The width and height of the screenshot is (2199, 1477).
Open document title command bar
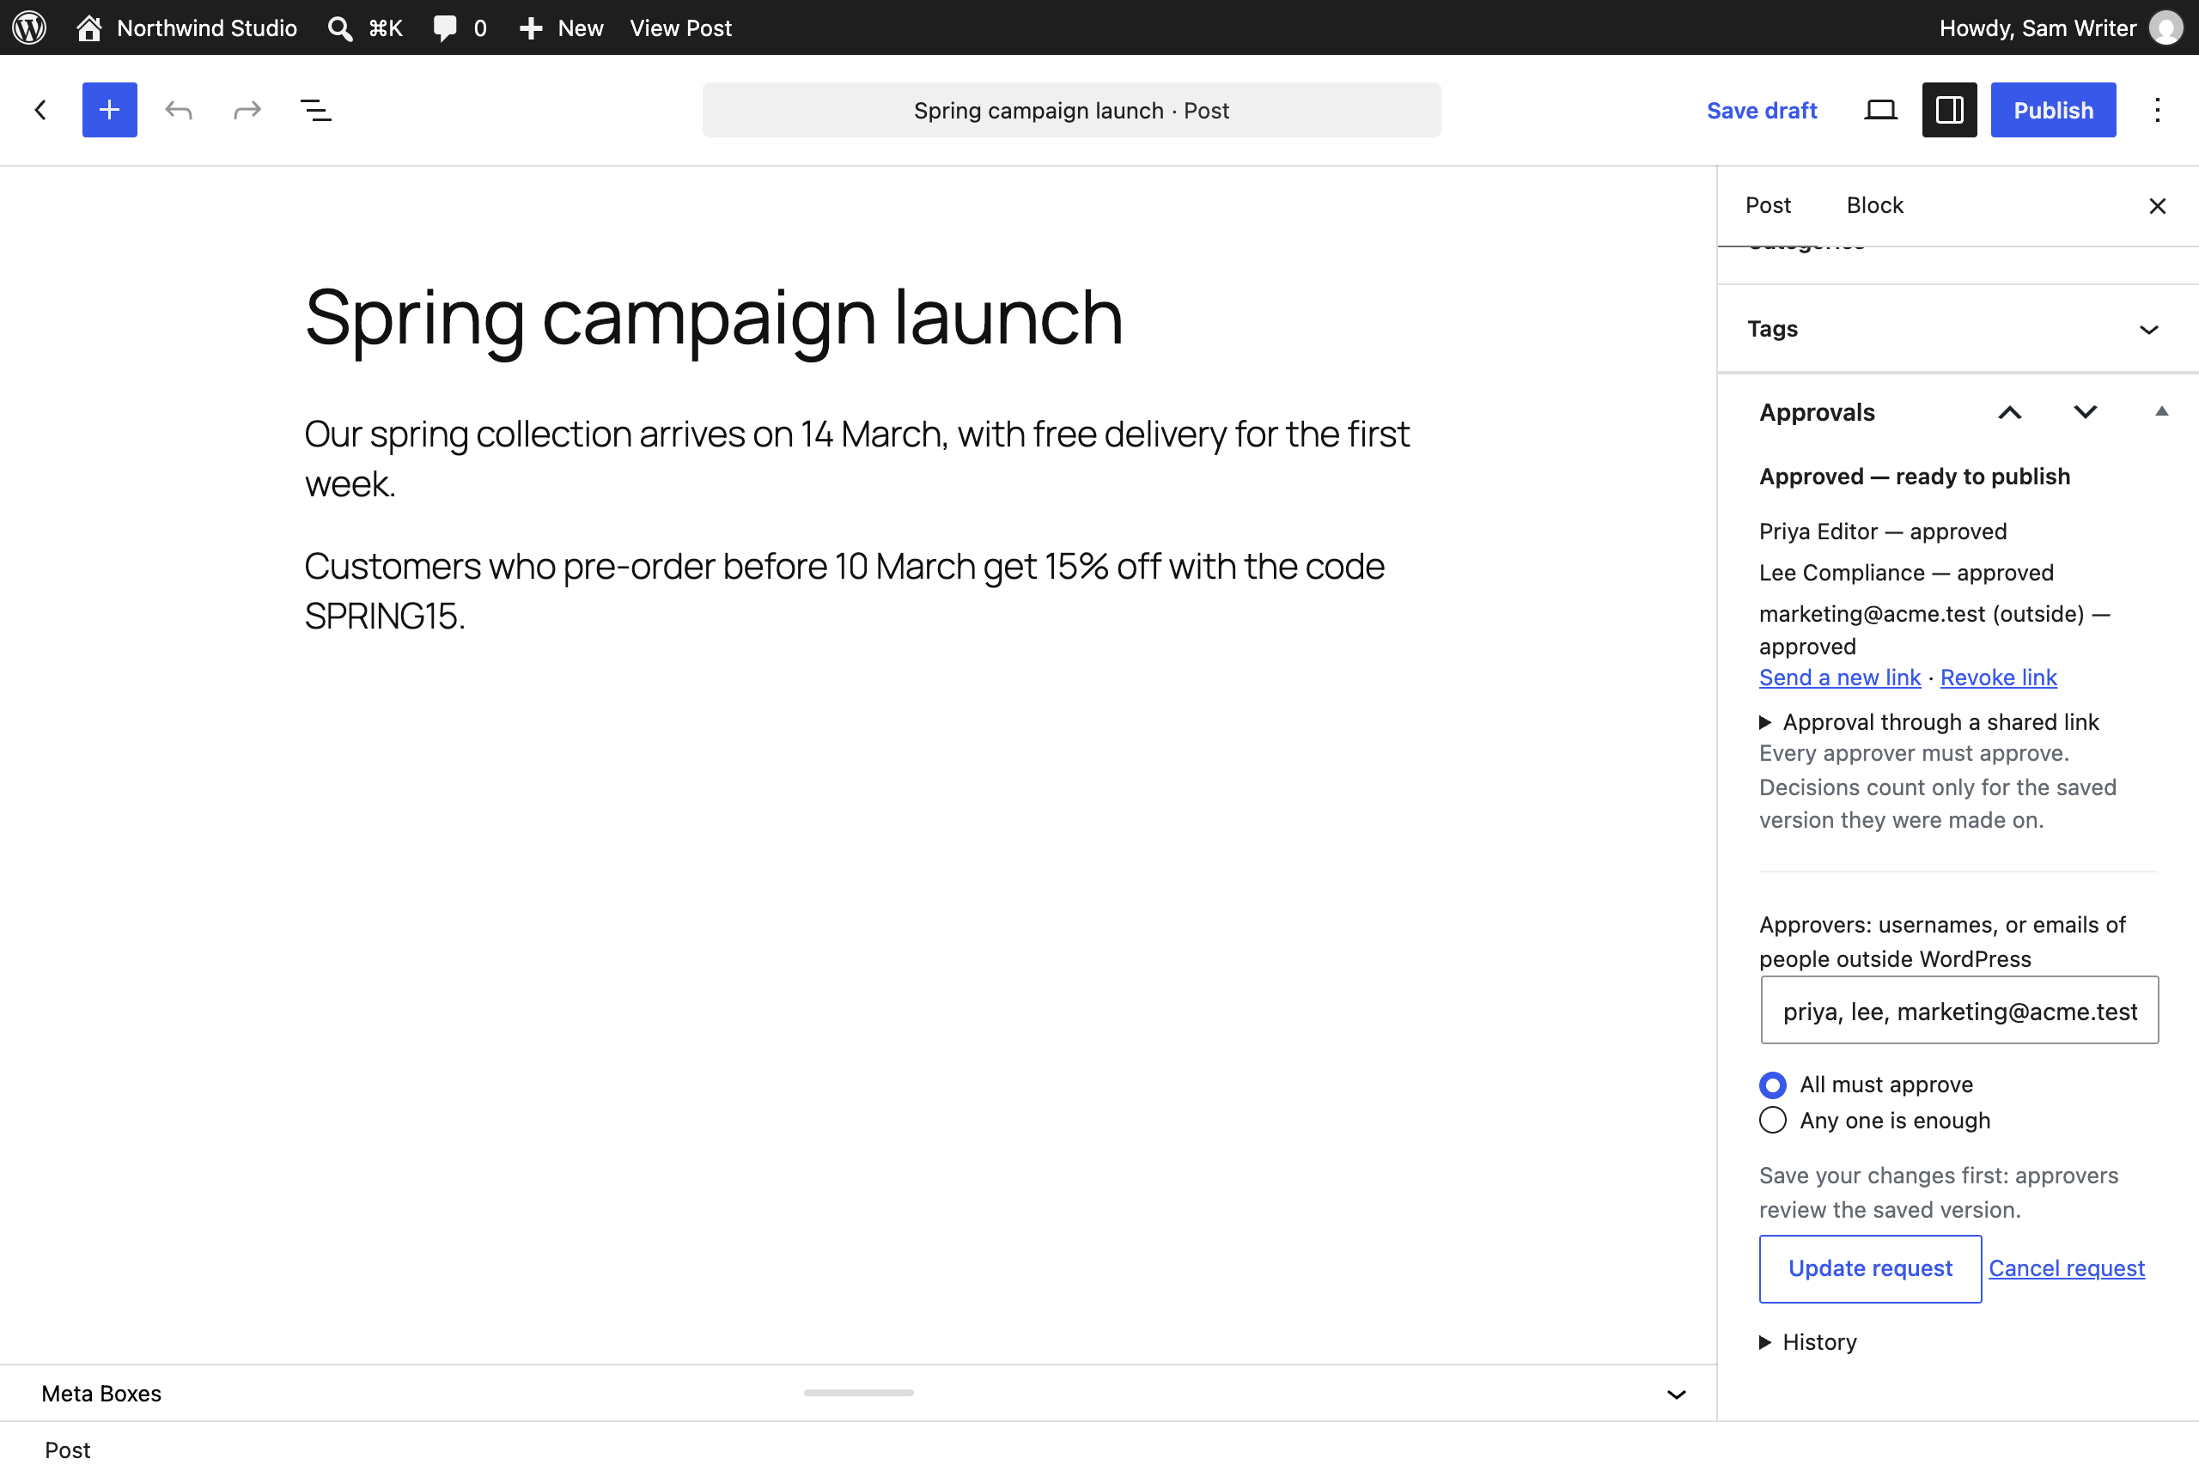pyautogui.click(x=1071, y=110)
